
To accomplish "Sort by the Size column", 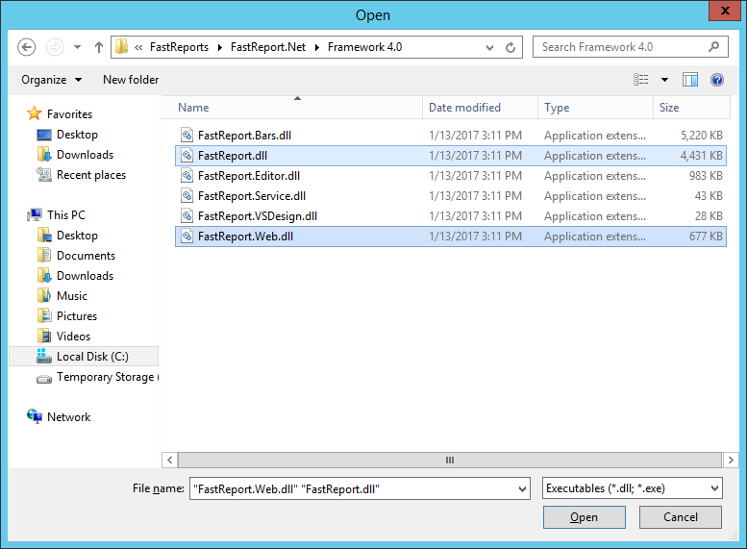I will [x=691, y=108].
